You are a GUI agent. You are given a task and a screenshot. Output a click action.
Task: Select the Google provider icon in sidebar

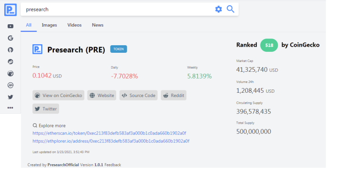tap(10, 38)
